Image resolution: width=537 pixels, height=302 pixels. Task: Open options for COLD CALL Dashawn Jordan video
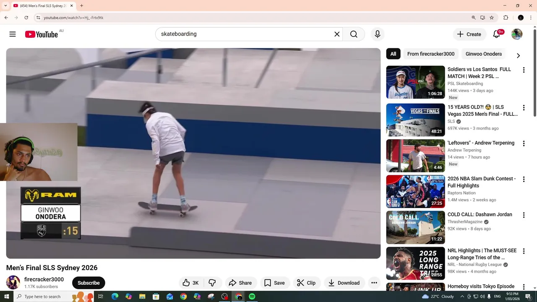524,215
